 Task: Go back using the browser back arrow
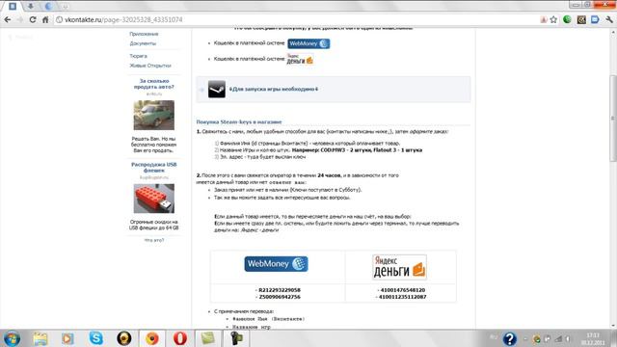8,19
